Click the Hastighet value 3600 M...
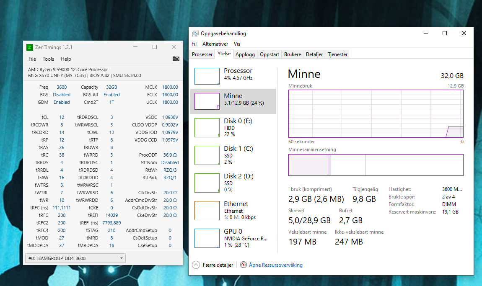 tap(452, 189)
